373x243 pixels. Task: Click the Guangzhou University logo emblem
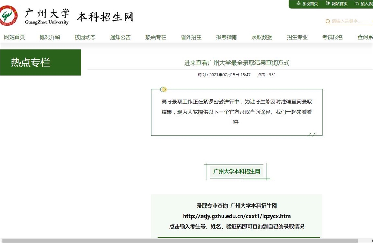(8, 16)
